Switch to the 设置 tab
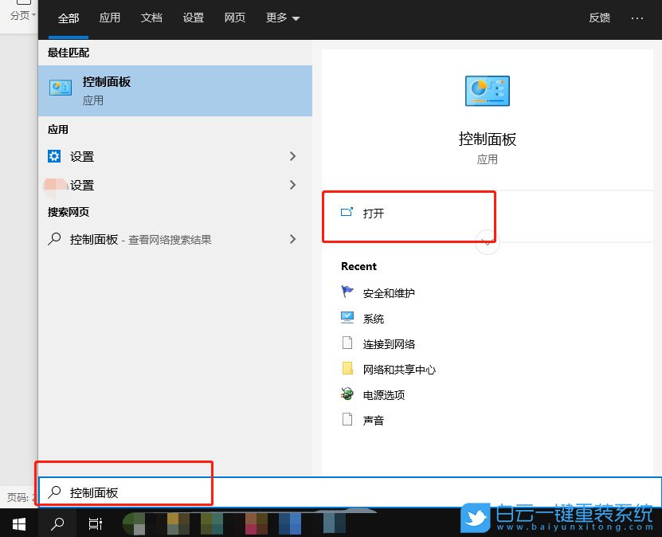This screenshot has height=537, width=662. (193, 17)
